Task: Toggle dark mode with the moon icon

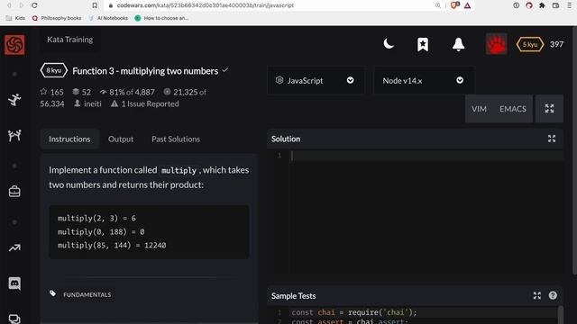Action: coord(389,44)
